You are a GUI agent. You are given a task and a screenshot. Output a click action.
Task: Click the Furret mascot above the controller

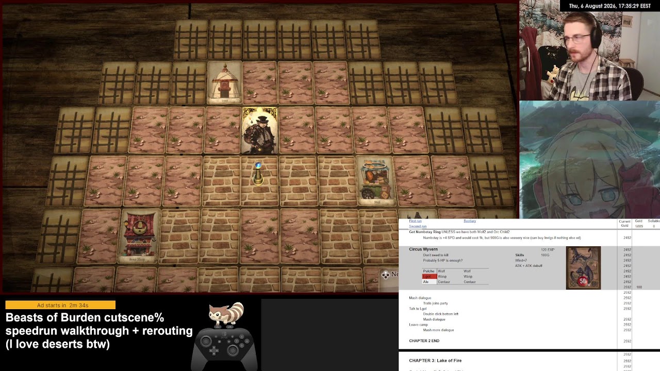(x=226, y=315)
